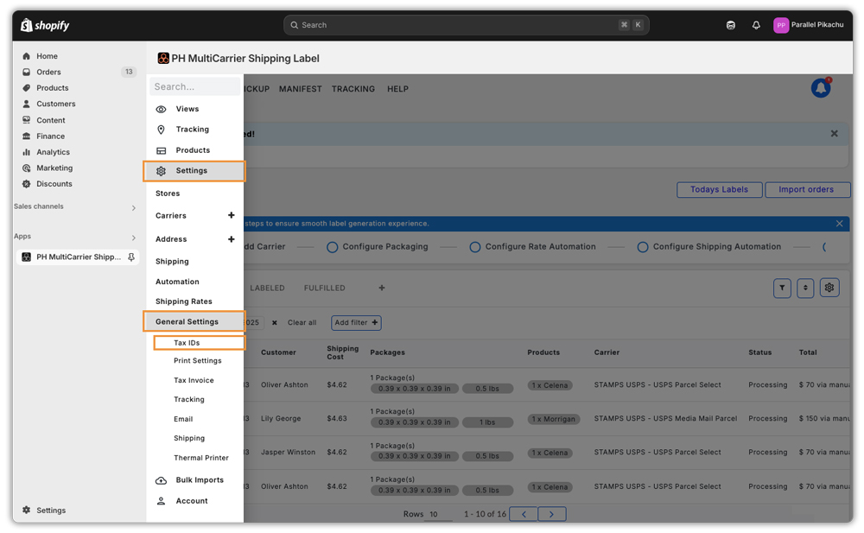Open the Rows per page selector

[x=439, y=515]
